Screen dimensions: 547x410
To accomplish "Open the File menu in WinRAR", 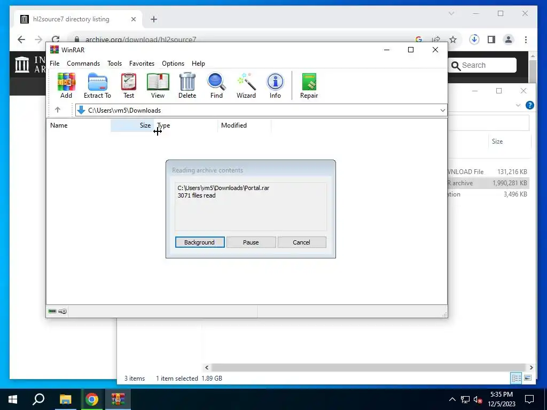I will tap(54, 64).
